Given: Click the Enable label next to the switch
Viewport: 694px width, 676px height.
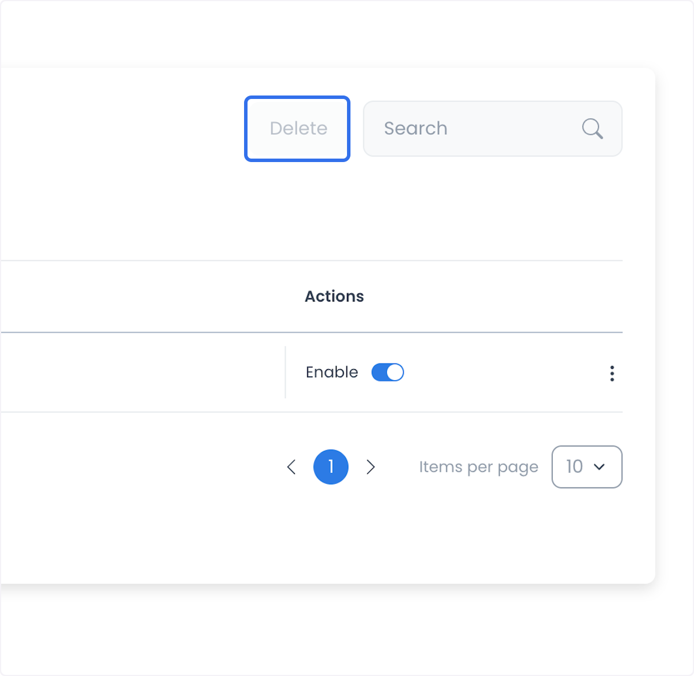Looking at the screenshot, I should pyautogui.click(x=332, y=372).
